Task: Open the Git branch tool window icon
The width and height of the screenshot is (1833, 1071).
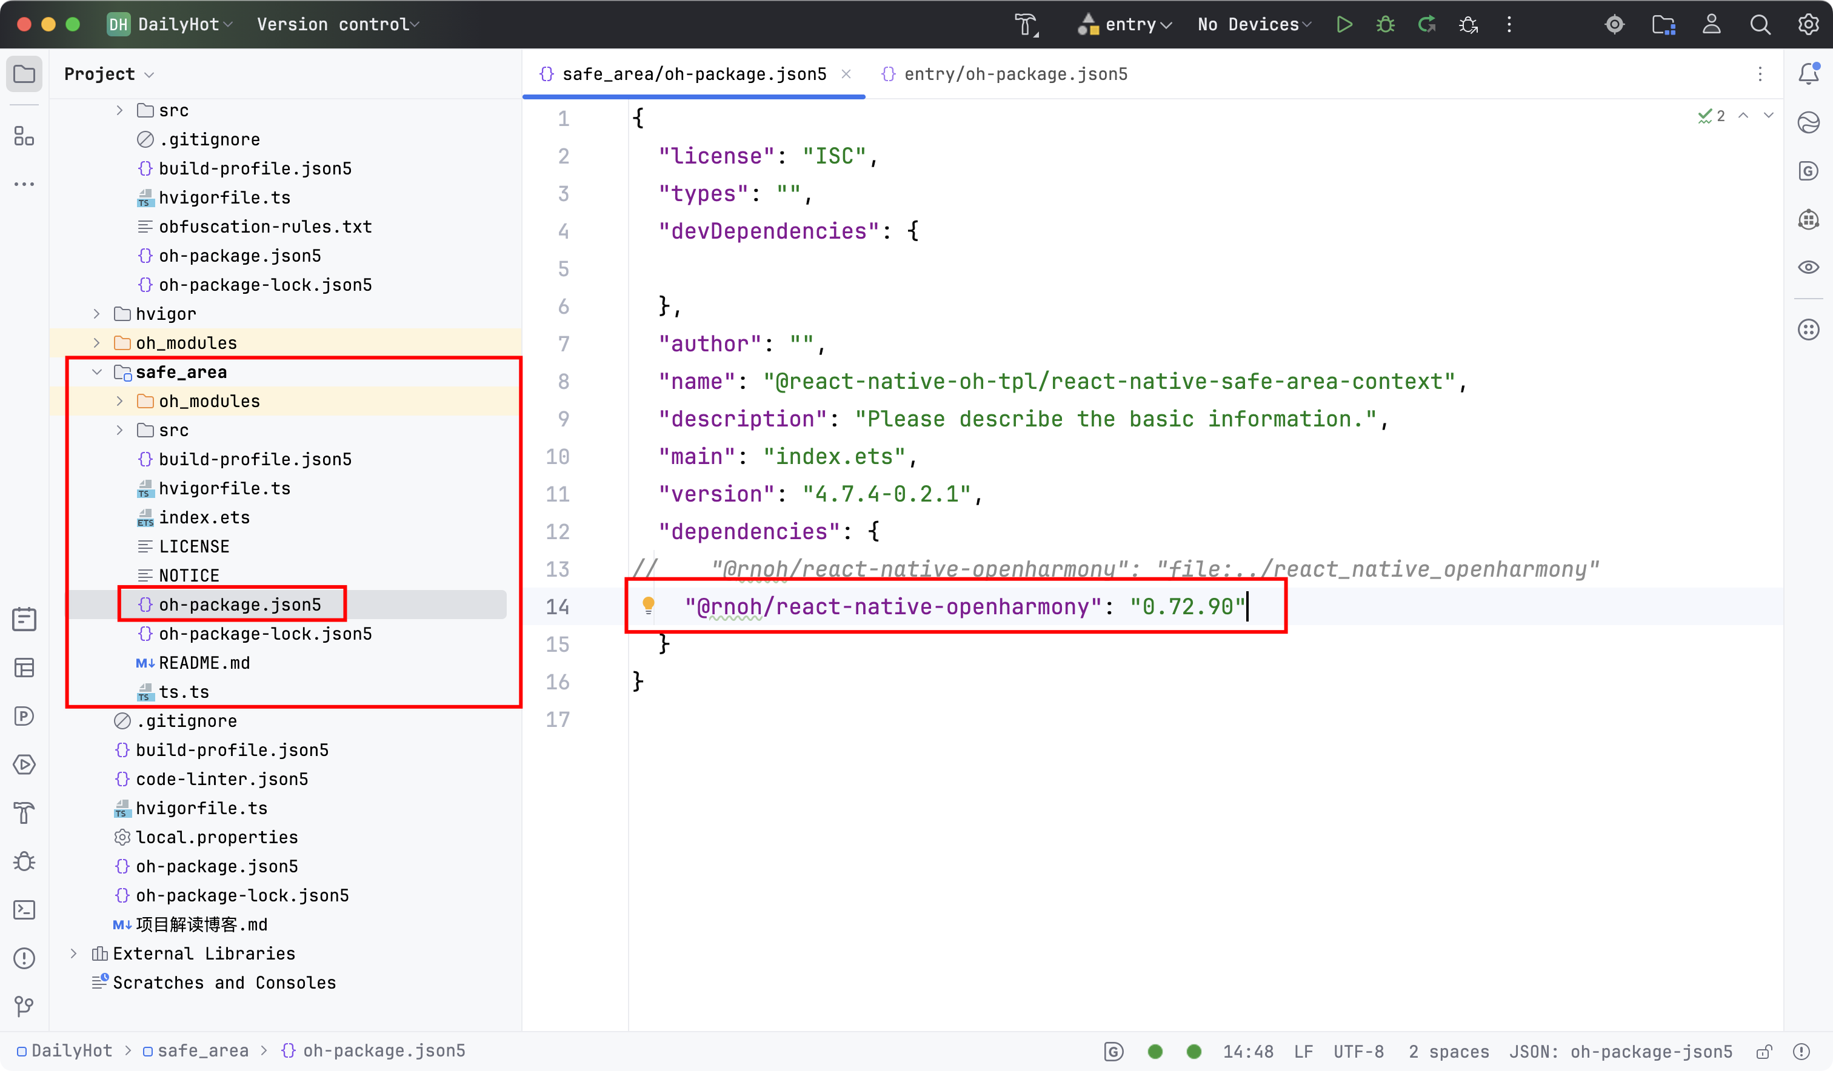Action: pyautogui.click(x=24, y=1006)
